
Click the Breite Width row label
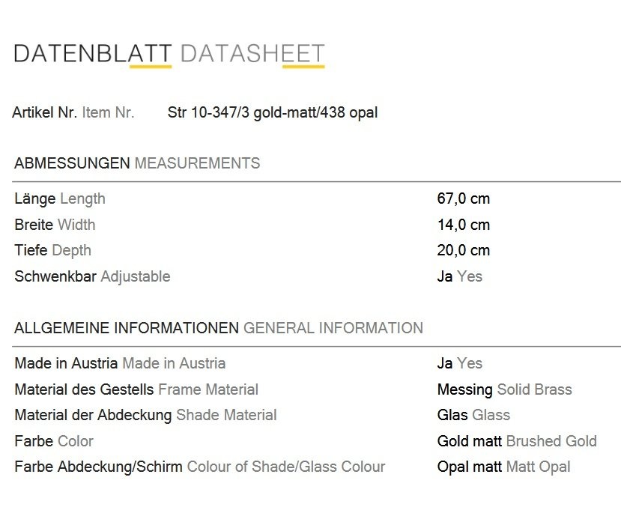pyautogui.click(x=55, y=225)
